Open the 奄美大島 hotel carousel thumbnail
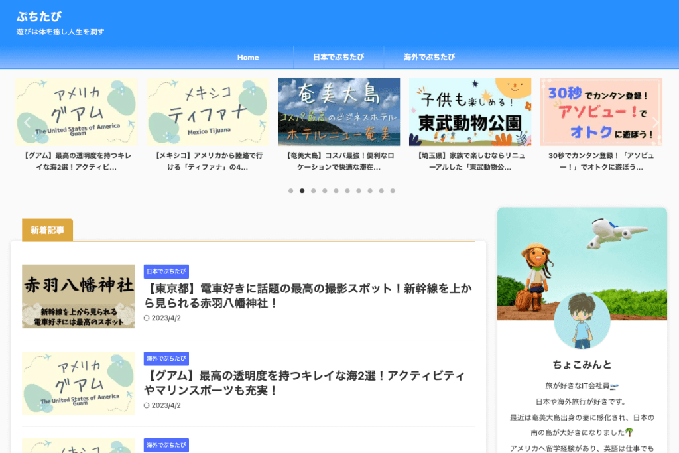The height and width of the screenshot is (453, 679). point(339,111)
